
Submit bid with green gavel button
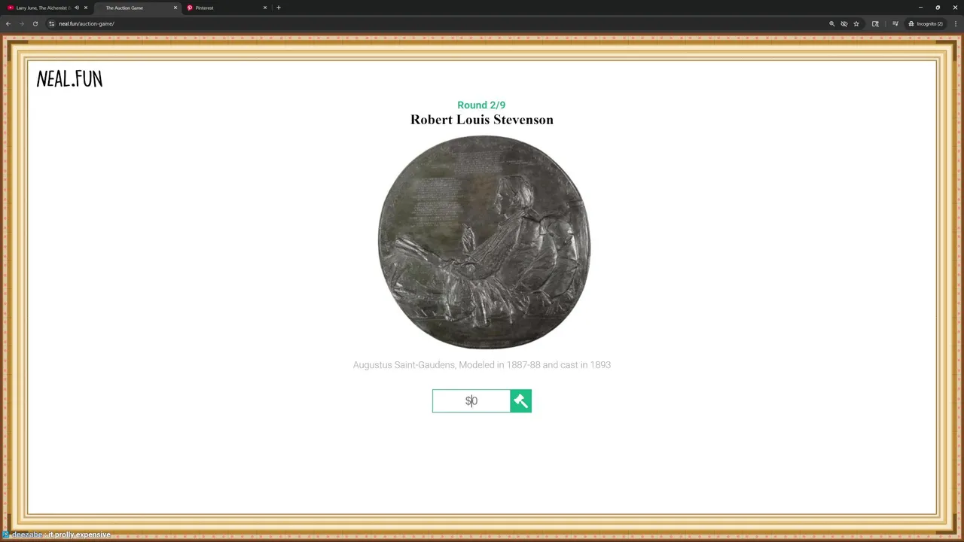pyautogui.click(x=520, y=401)
